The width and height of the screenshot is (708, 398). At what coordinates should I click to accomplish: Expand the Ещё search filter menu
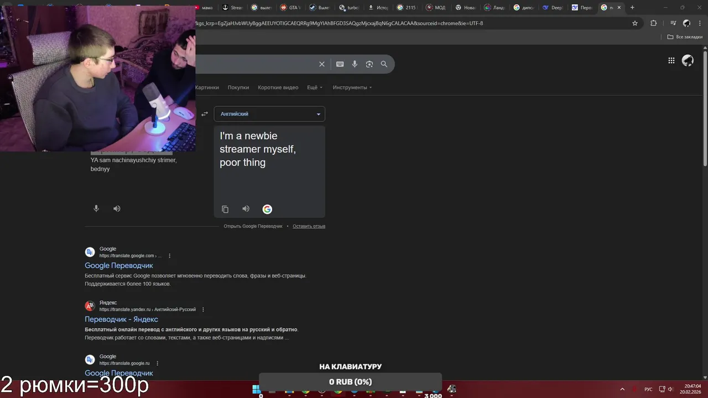(315, 87)
